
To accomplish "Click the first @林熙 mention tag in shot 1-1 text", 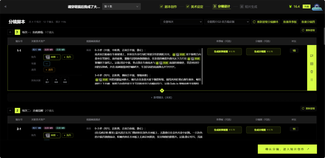I will tap(179, 55).
